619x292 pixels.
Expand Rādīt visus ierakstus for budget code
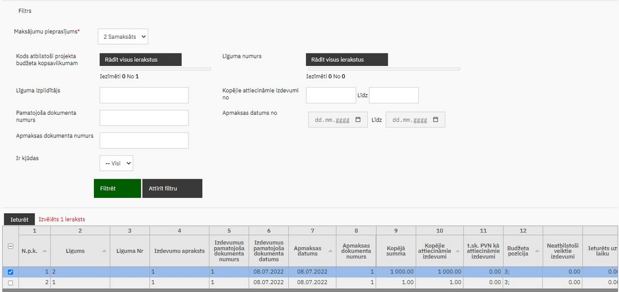click(x=140, y=60)
